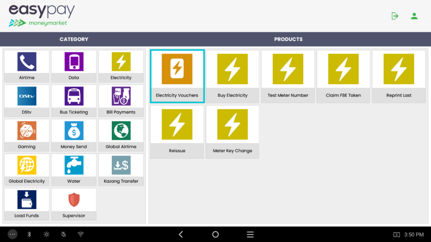Screen dimensions: 431x242
Task: Toggle the mute sound icon
Action: [x=64, y=234]
